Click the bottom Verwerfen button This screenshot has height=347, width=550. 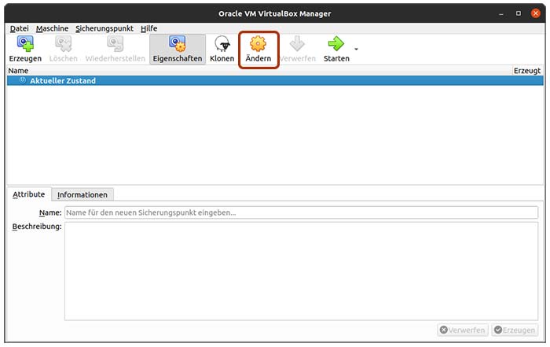pyautogui.click(x=463, y=330)
